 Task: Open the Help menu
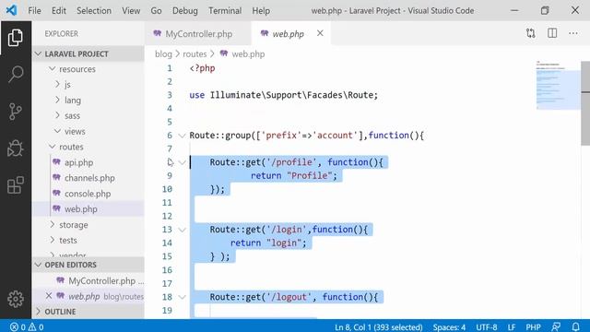[261, 10]
